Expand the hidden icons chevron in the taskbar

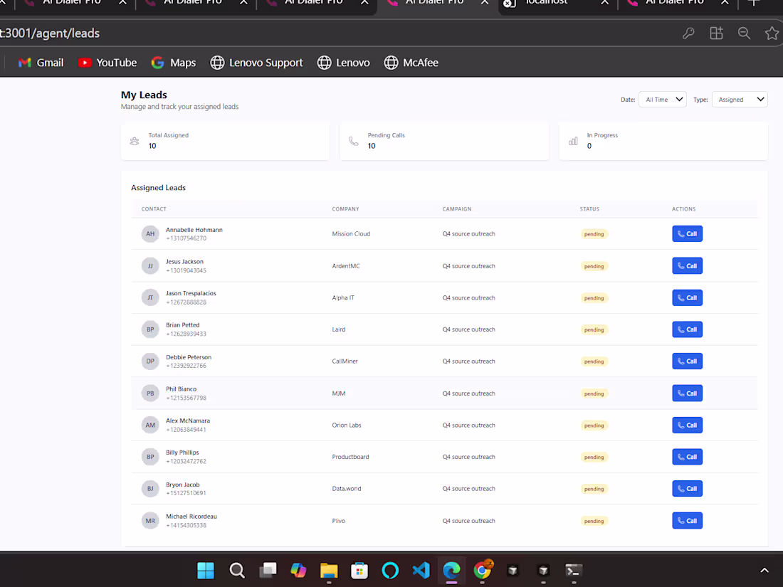[x=764, y=570]
